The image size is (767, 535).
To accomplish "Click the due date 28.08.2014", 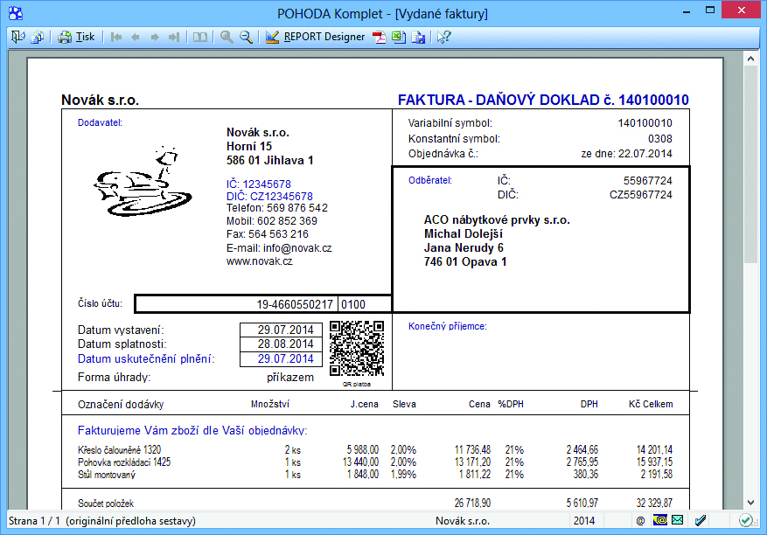I will (286, 344).
